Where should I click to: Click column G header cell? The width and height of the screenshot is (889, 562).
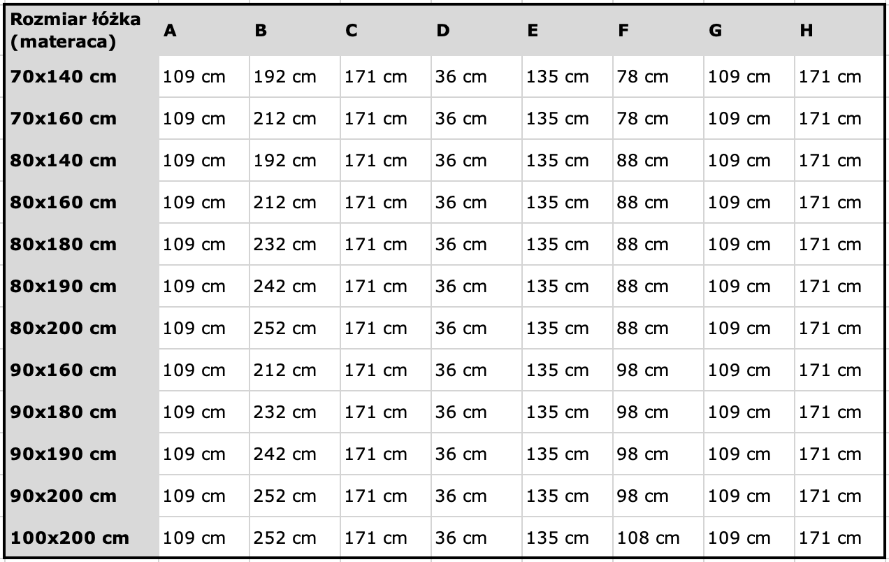point(749,31)
